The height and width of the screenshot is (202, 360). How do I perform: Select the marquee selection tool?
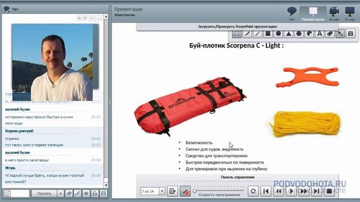coord(237,34)
